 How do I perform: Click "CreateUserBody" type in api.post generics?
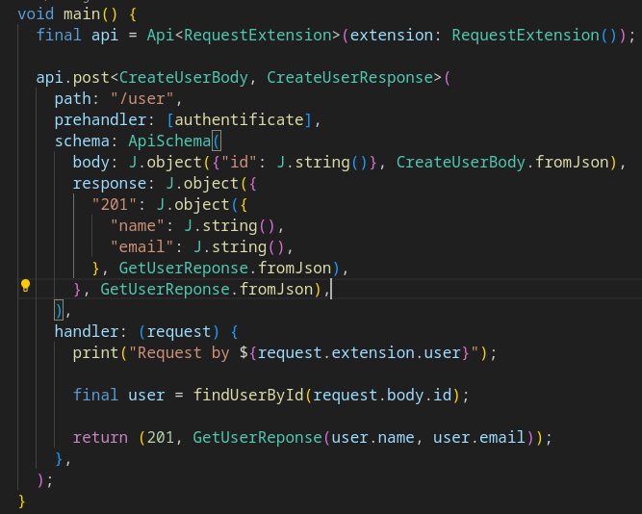click(184, 78)
